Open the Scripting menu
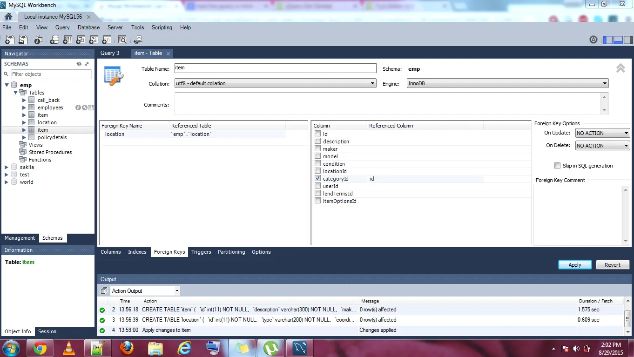 [x=162, y=27]
